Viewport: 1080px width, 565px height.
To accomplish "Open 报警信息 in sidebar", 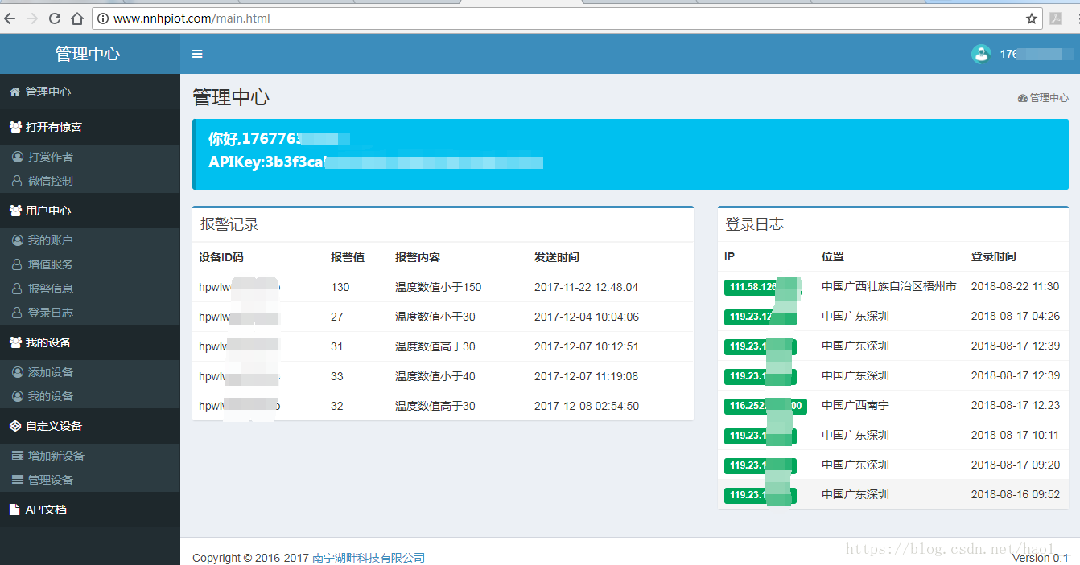I will tap(90, 289).
